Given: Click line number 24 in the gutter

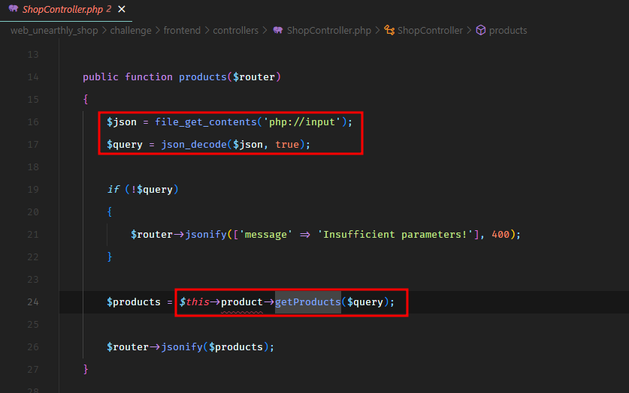Looking at the screenshot, I should click(32, 302).
